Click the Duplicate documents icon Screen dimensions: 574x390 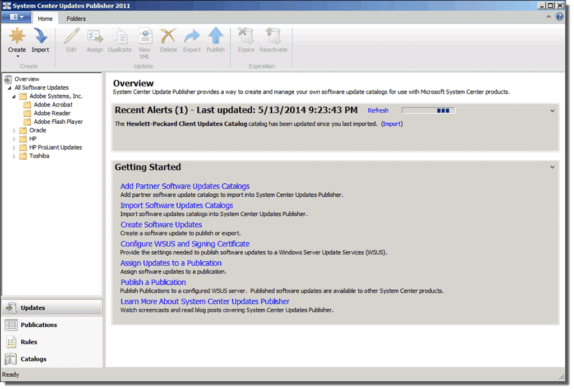pos(120,36)
